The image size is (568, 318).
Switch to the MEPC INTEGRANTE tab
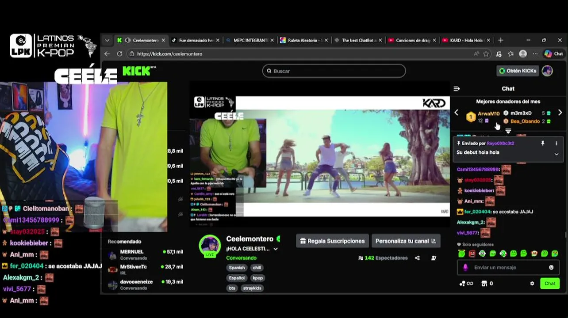click(x=249, y=40)
